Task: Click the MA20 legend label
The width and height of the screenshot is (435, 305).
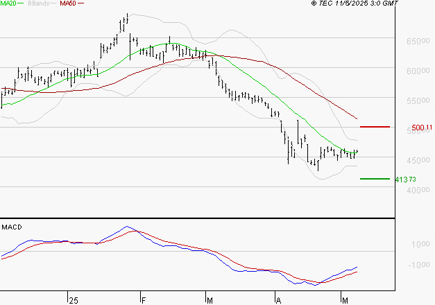Action: click(8, 3)
